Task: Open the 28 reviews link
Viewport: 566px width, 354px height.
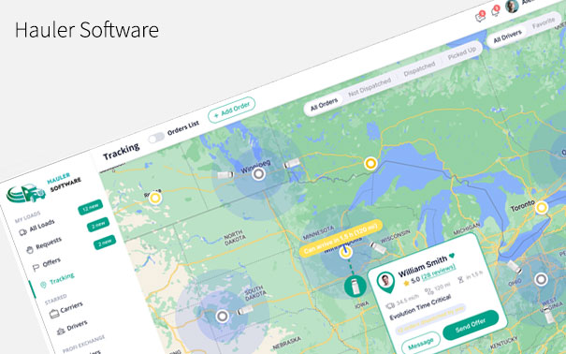Action: click(439, 272)
